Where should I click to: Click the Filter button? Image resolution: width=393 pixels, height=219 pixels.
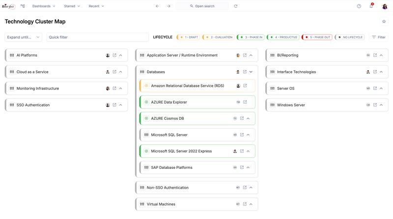point(379,37)
